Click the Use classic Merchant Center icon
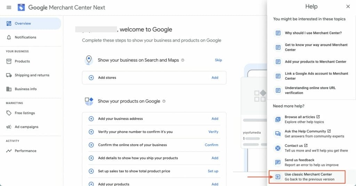Screen dimensions: 356x186 tap(278, 177)
